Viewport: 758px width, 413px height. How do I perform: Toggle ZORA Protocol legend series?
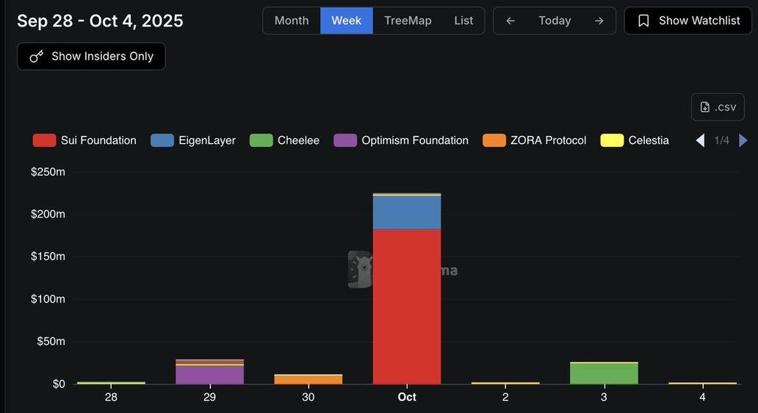tap(534, 140)
